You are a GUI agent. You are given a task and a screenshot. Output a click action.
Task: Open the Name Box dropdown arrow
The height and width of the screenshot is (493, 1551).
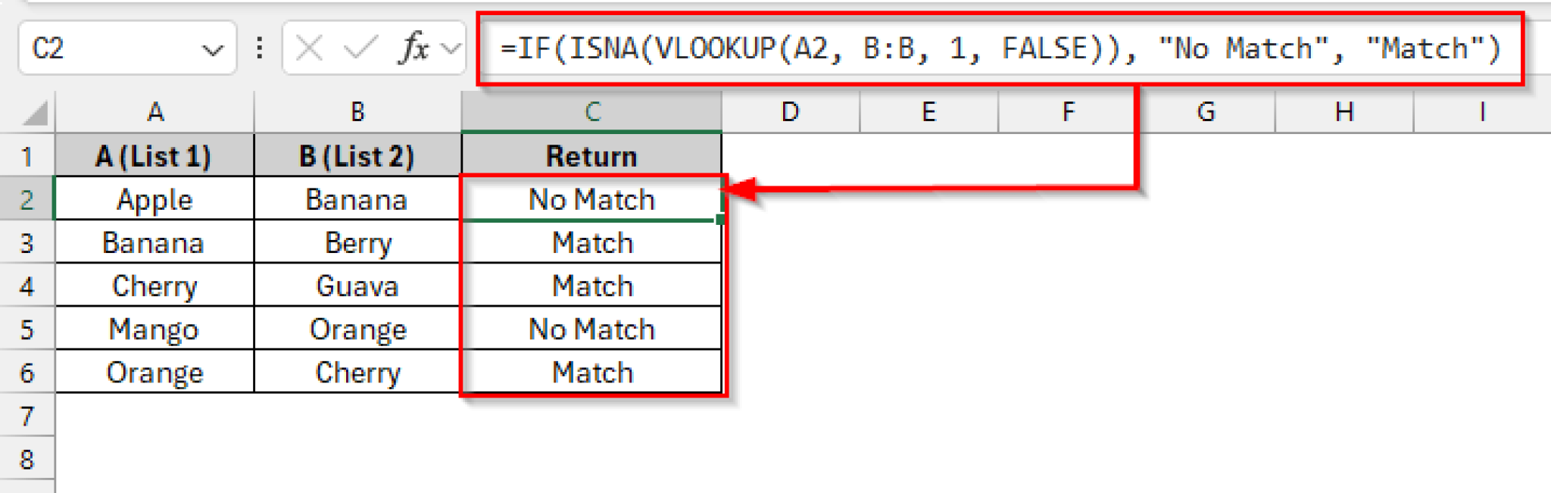coord(214,48)
